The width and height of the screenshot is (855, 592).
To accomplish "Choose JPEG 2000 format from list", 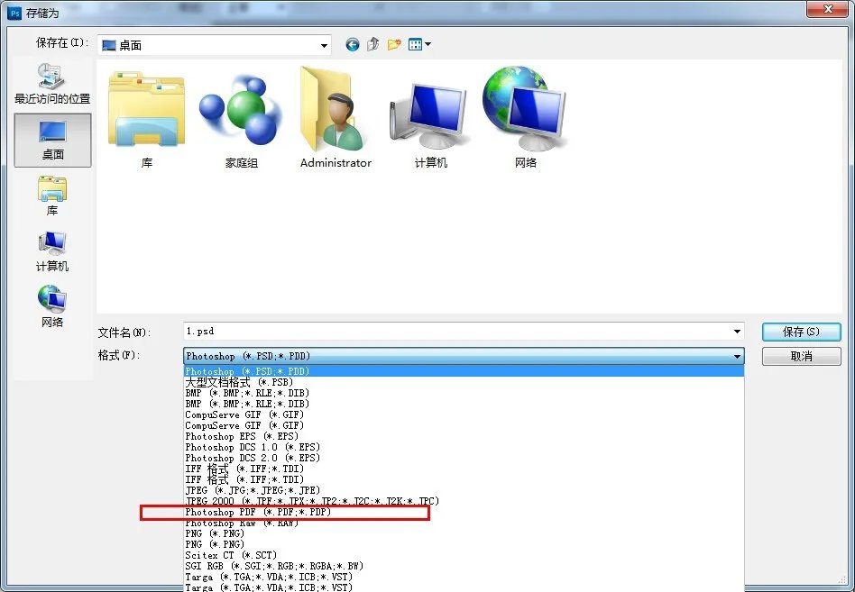I will pos(312,501).
